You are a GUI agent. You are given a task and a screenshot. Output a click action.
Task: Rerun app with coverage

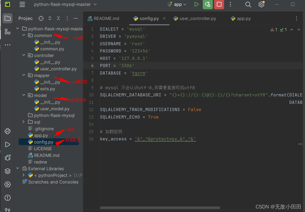(208, 5)
